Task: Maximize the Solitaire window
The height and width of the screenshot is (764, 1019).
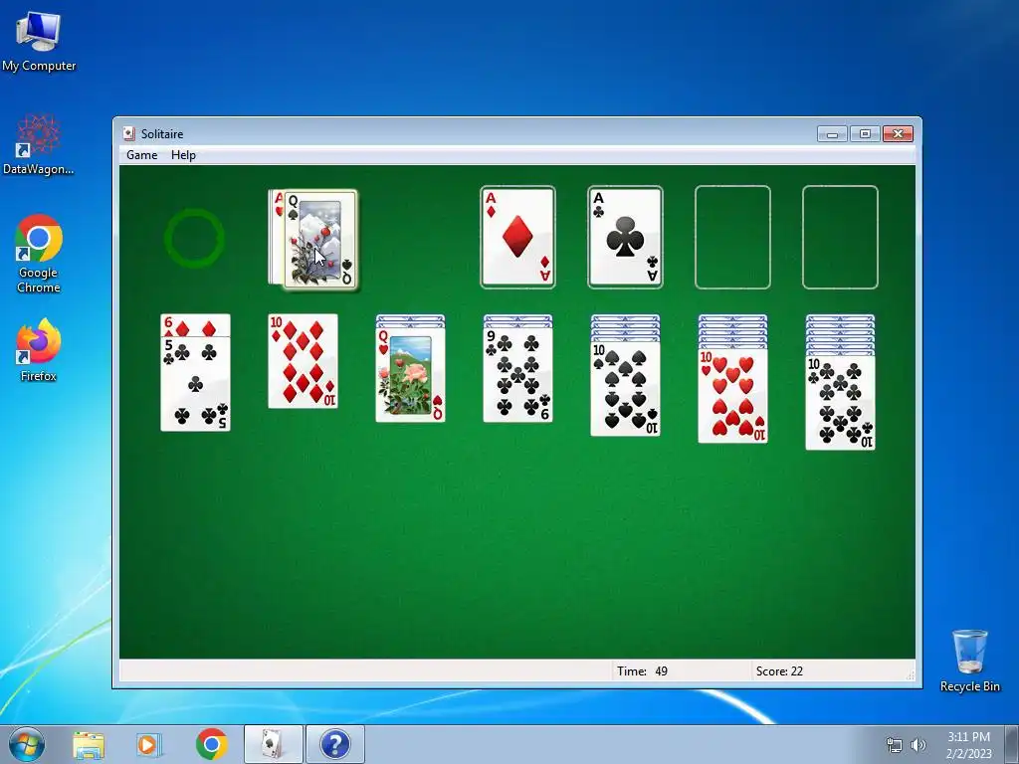Action: click(x=865, y=134)
